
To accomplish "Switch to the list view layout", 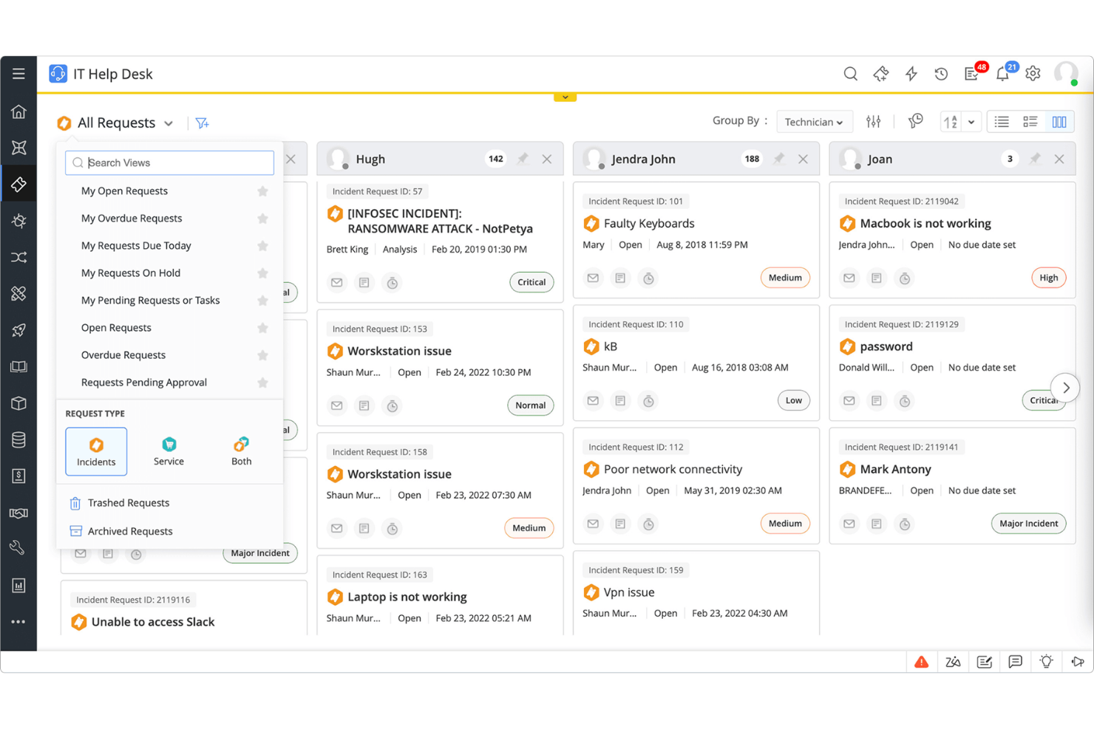I will click(x=1002, y=121).
